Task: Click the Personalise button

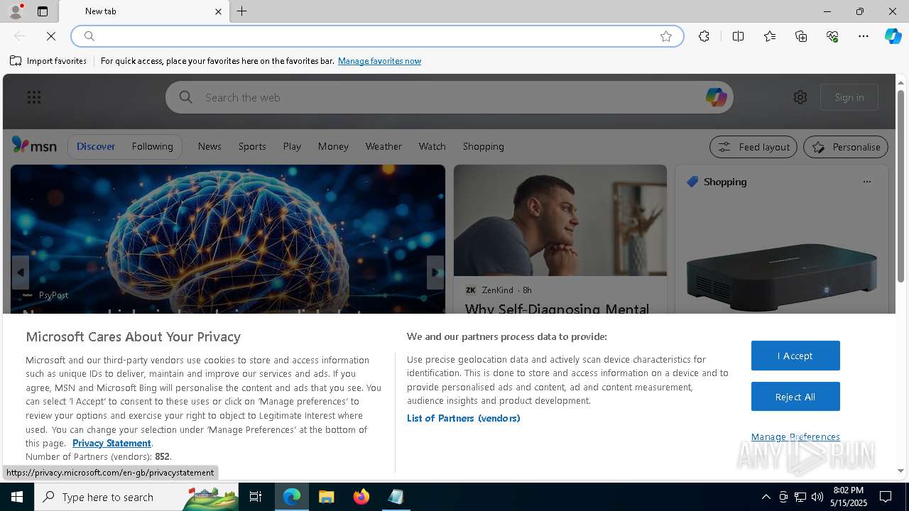Action: coord(846,147)
